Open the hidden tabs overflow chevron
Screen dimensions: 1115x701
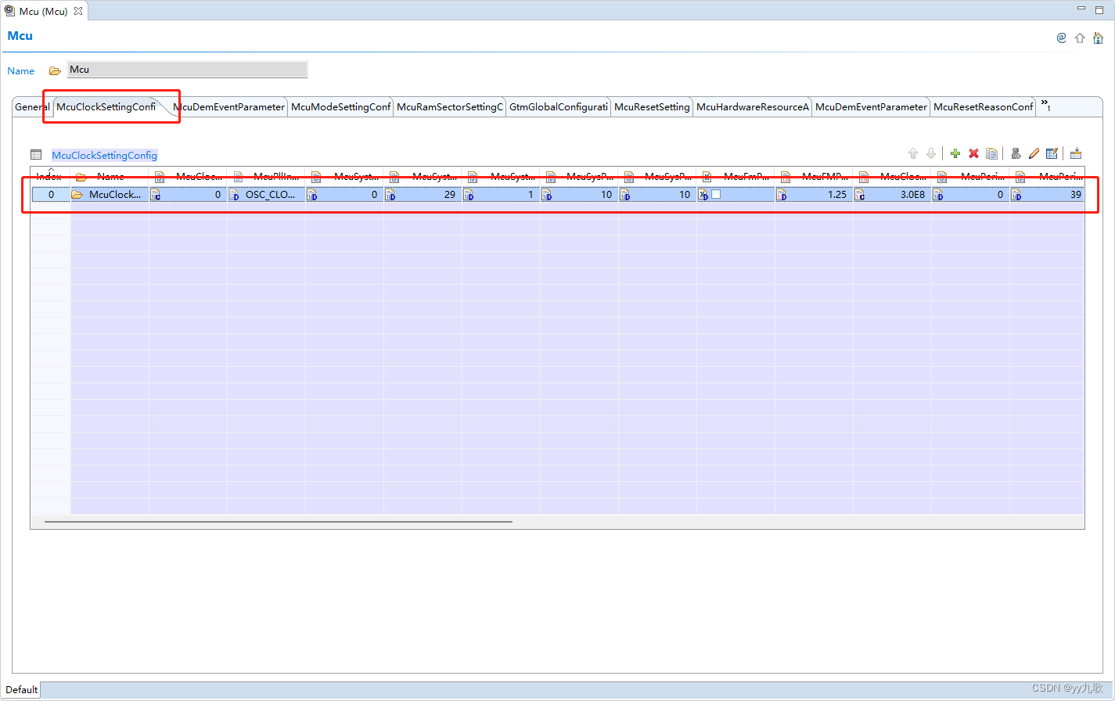point(1045,106)
